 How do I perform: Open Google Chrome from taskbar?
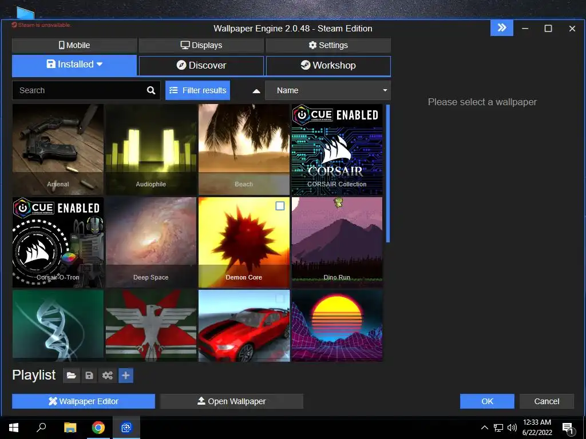[98, 428]
